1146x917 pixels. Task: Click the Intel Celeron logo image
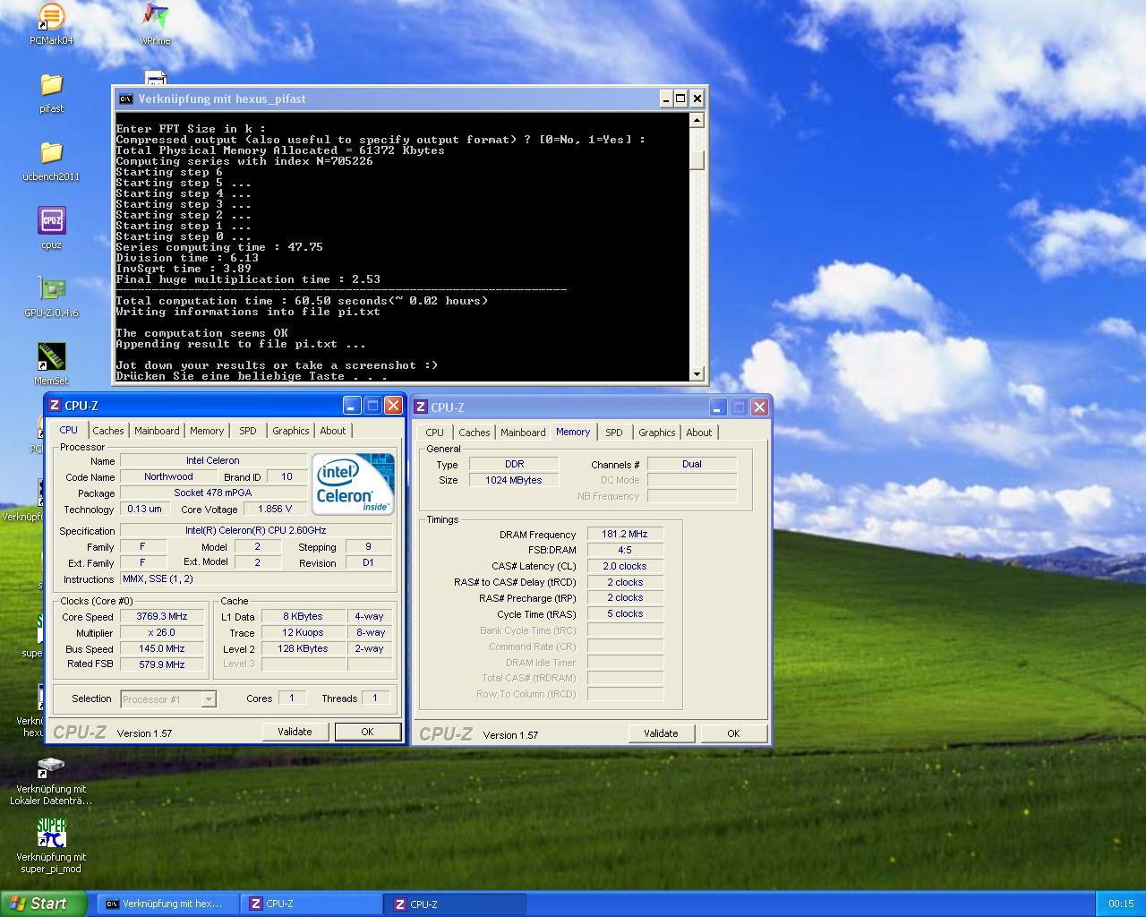pos(353,484)
